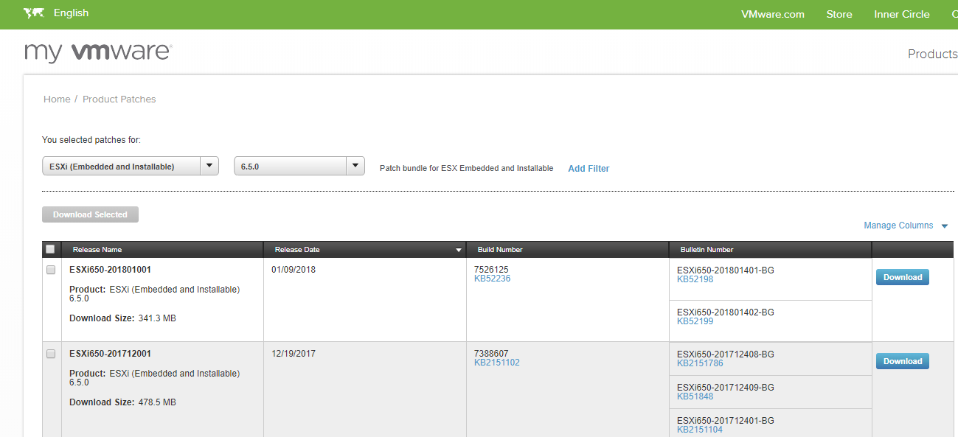Viewport: 958px width, 437px height.
Task: Toggle the select-all header checkbox
Action: coord(50,249)
